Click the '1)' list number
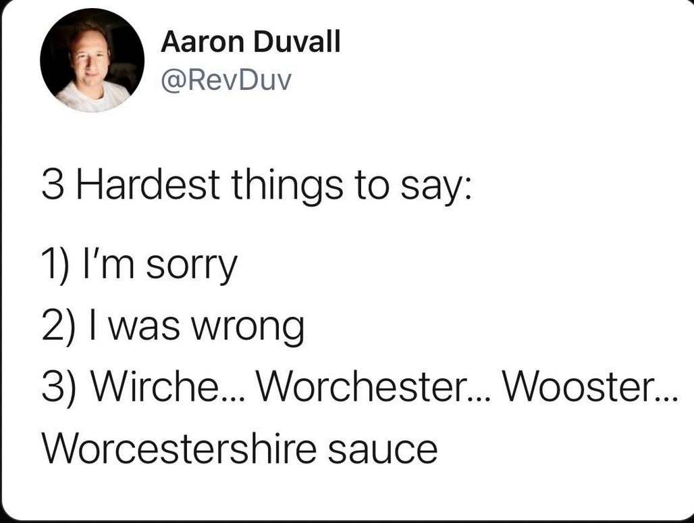This screenshot has width=694, height=523. coord(56,266)
